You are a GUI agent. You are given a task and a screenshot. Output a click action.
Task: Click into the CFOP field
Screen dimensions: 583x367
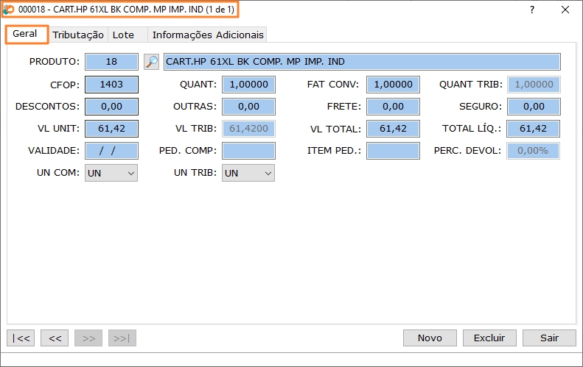coord(111,85)
